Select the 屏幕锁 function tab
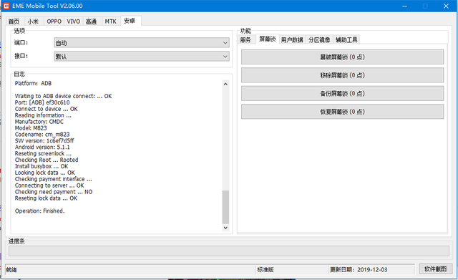Image resolution: width=458 pixels, height=280 pixels. pyautogui.click(x=268, y=39)
